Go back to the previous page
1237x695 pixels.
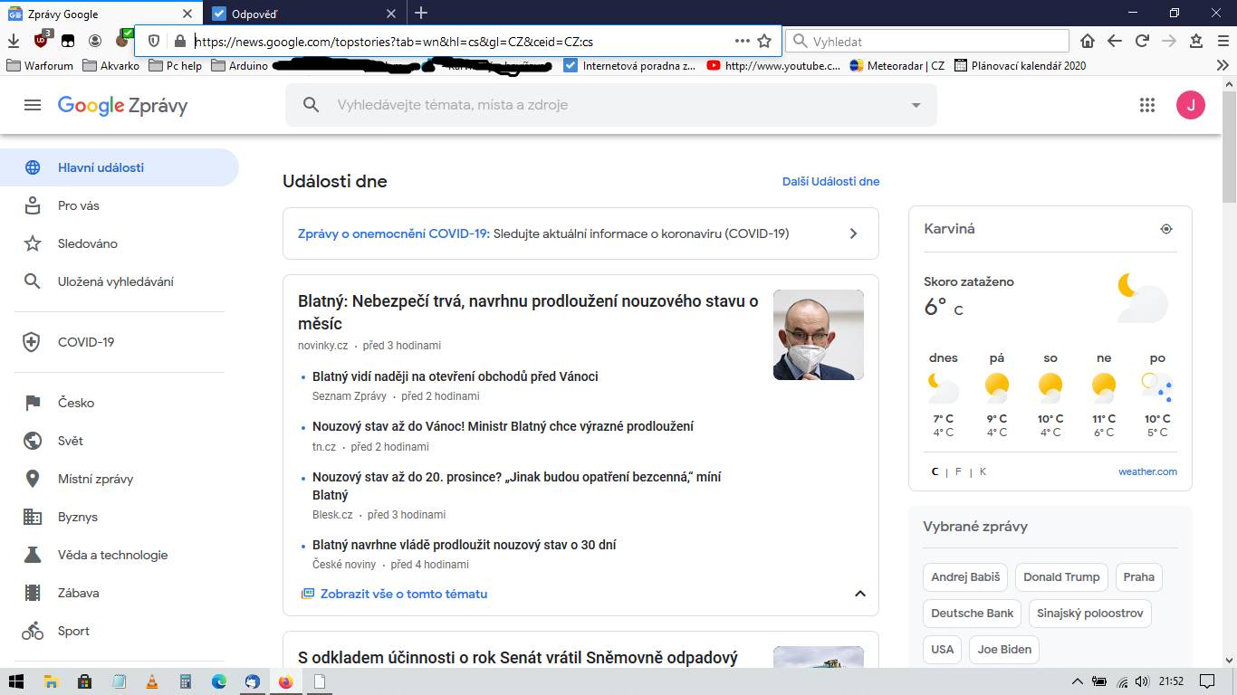1115,41
